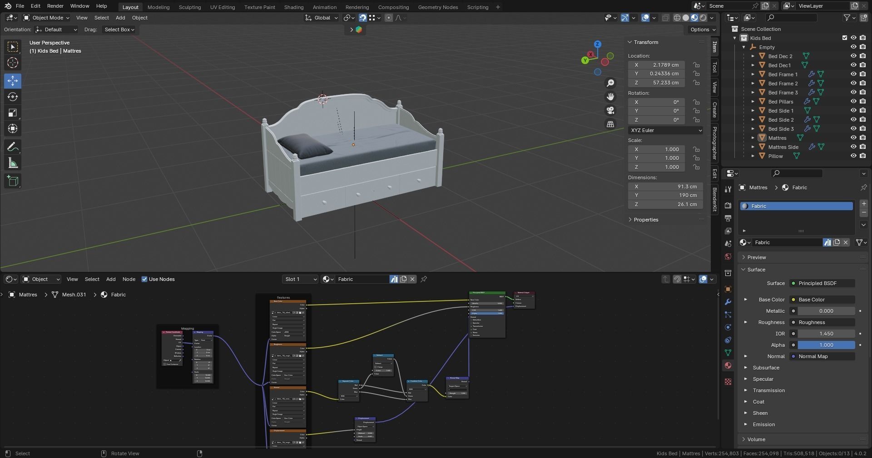Open the Object properties tab icon
Screen dimensions: 872x458
728,289
